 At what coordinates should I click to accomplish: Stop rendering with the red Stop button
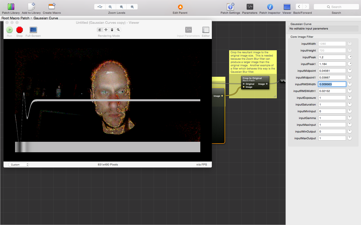pyautogui.click(x=20, y=30)
